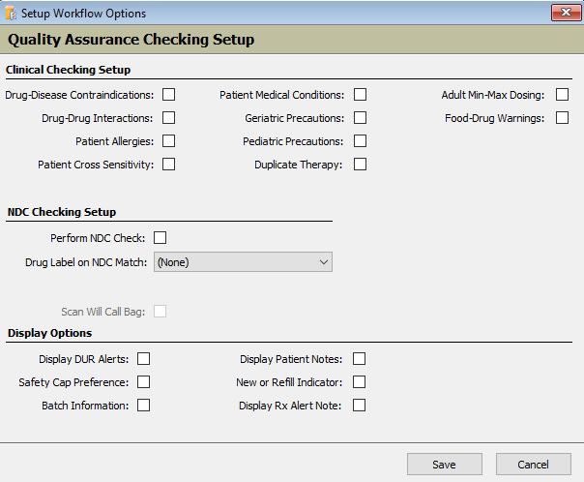Enable Geriatric Precautions checking
The width and height of the screenshot is (584, 482).
click(x=361, y=118)
